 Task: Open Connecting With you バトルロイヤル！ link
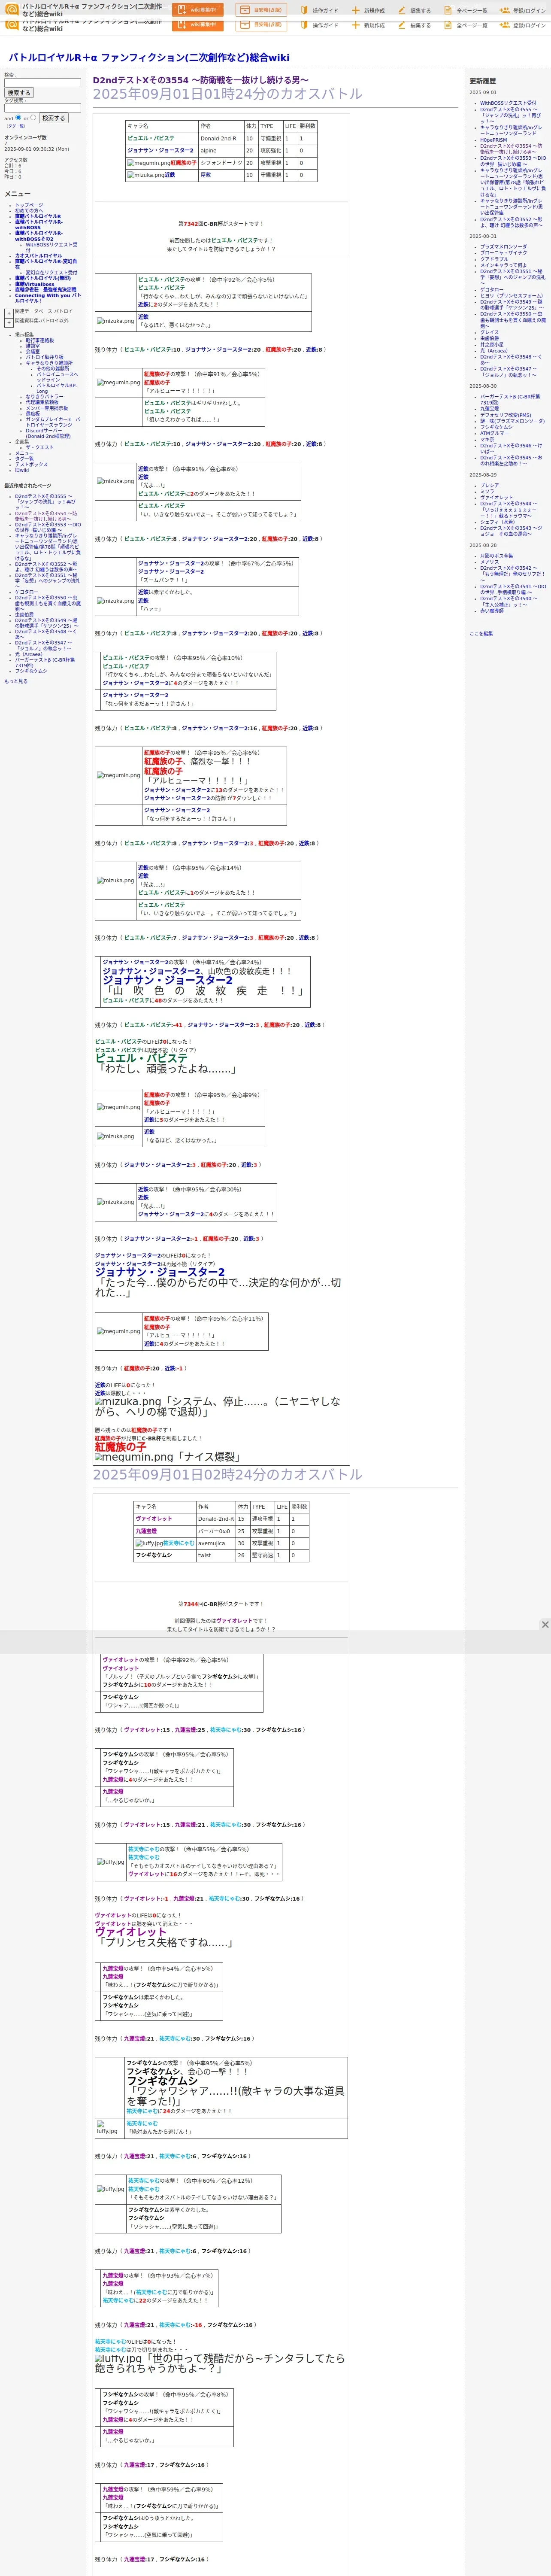(x=48, y=298)
